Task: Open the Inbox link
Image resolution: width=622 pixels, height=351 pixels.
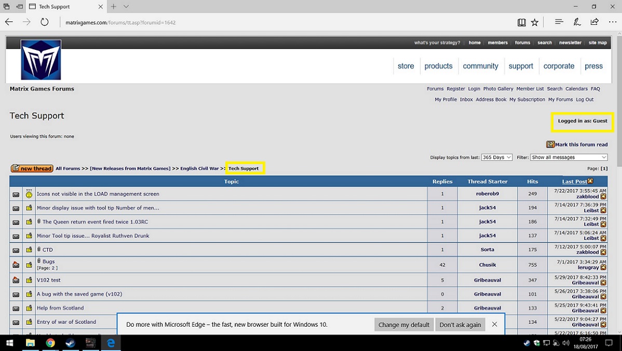Action: click(x=466, y=100)
